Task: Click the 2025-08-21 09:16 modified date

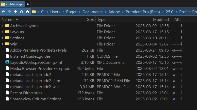Action: pyautogui.click(x=152, y=50)
